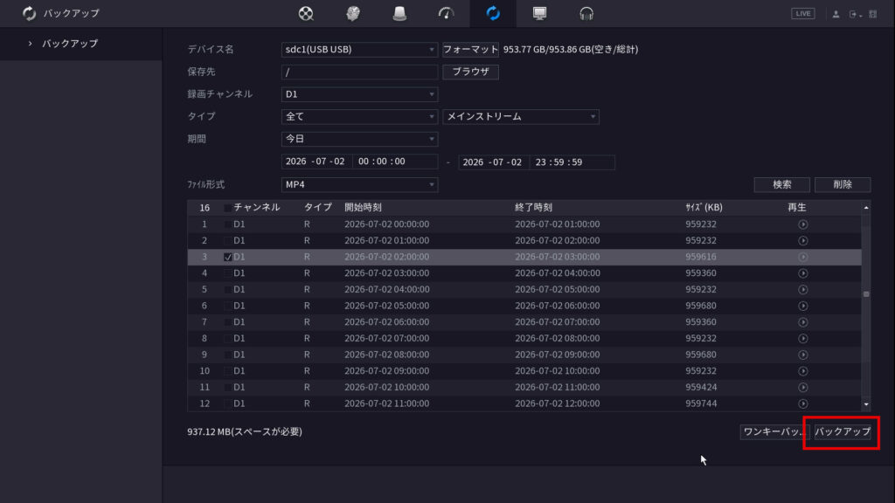Click the end time field 23:59:59

(572, 162)
